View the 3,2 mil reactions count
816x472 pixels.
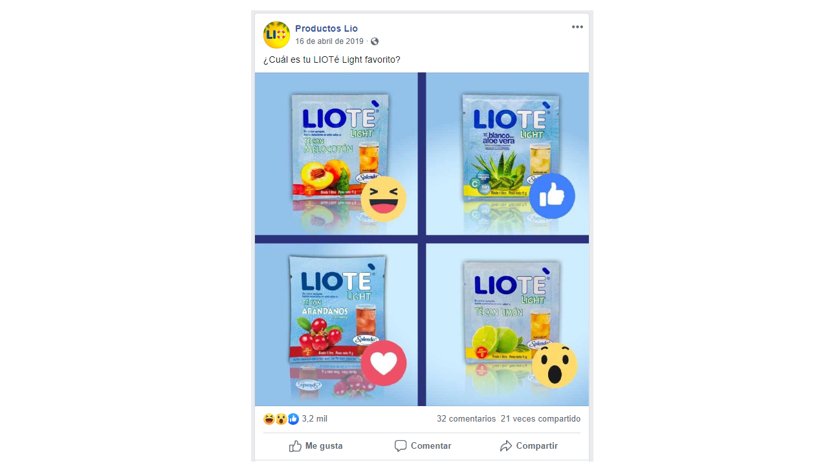[x=314, y=419]
